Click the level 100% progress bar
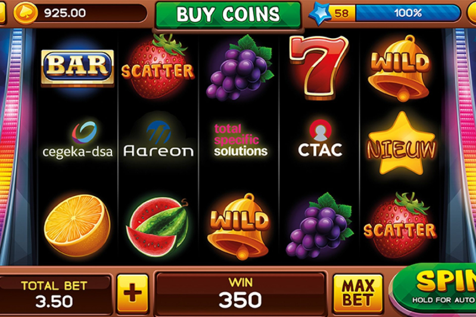This screenshot has height=317, width=476. click(x=408, y=13)
